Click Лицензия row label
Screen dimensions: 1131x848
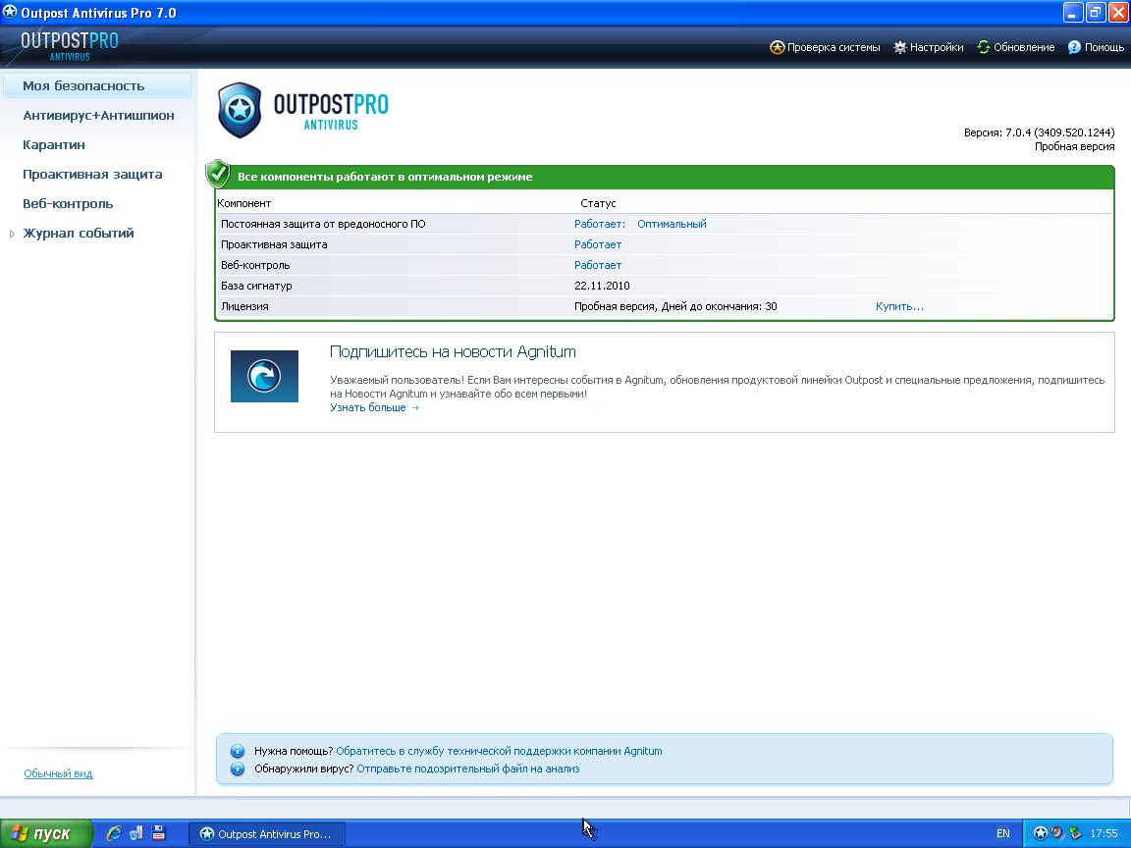click(x=244, y=306)
